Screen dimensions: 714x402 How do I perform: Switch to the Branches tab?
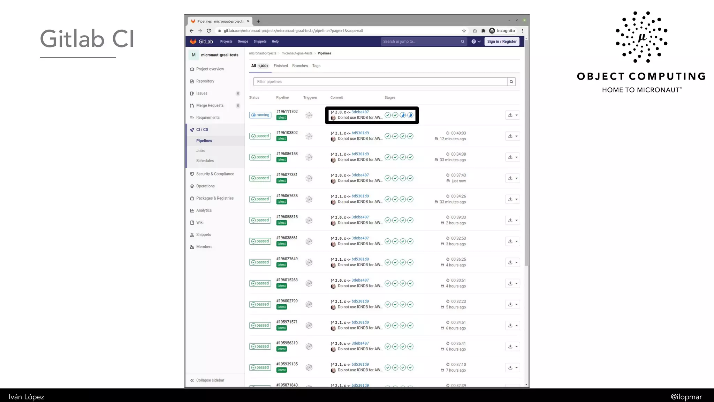pos(300,66)
